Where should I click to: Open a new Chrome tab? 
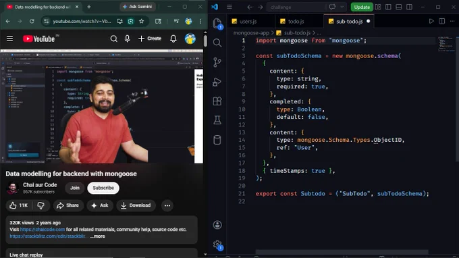tap(89, 7)
